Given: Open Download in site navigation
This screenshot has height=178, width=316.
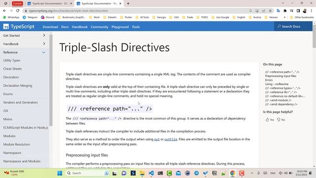Looking at the screenshot, I should point(50,27).
